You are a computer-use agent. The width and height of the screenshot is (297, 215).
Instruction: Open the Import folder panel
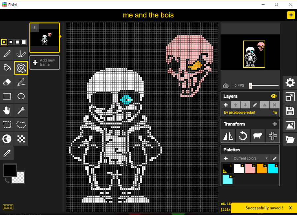pos(290,139)
